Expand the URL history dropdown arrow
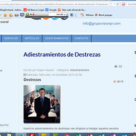The width and height of the screenshot is (136, 136). point(114,4)
